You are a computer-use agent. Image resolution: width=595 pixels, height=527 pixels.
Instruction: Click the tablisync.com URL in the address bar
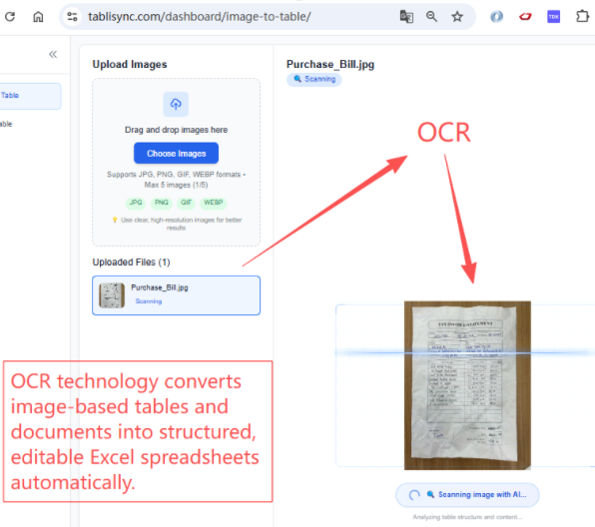point(200,17)
